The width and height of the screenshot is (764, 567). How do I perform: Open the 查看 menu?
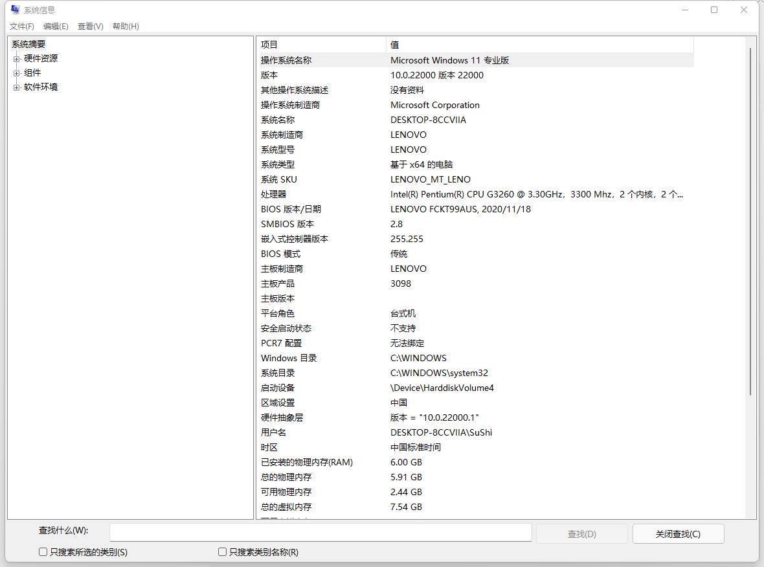pos(90,27)
